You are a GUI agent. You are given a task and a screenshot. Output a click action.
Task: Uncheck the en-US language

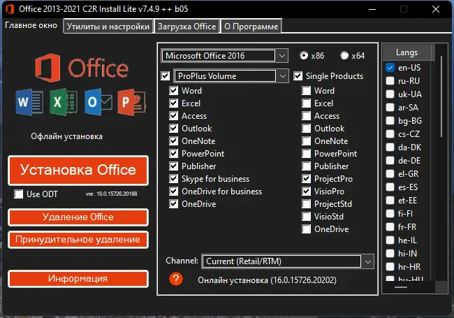[x=390, y=68]
